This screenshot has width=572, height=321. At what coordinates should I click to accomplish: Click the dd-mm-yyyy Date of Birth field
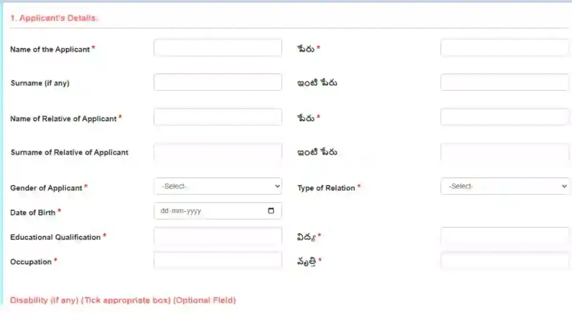[218, 211]
